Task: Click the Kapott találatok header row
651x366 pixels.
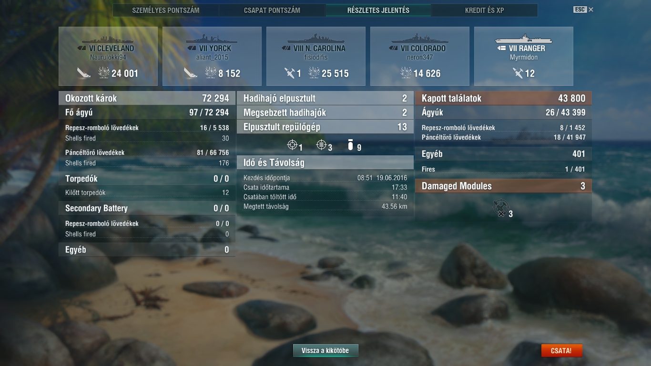Action: 503,98
